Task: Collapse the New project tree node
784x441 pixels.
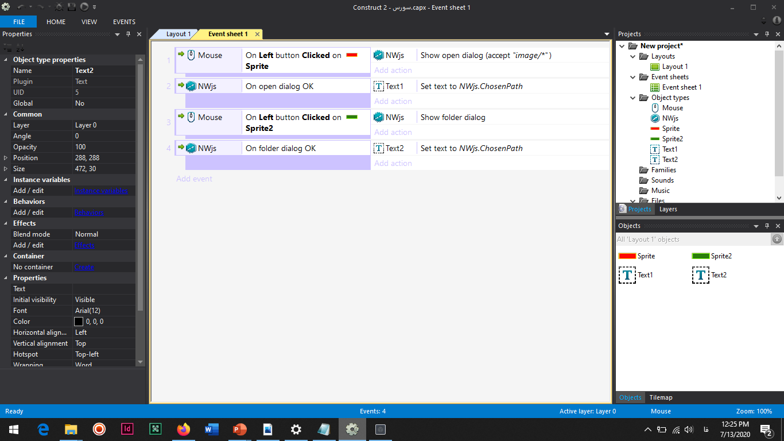Action: click(622, 46)
